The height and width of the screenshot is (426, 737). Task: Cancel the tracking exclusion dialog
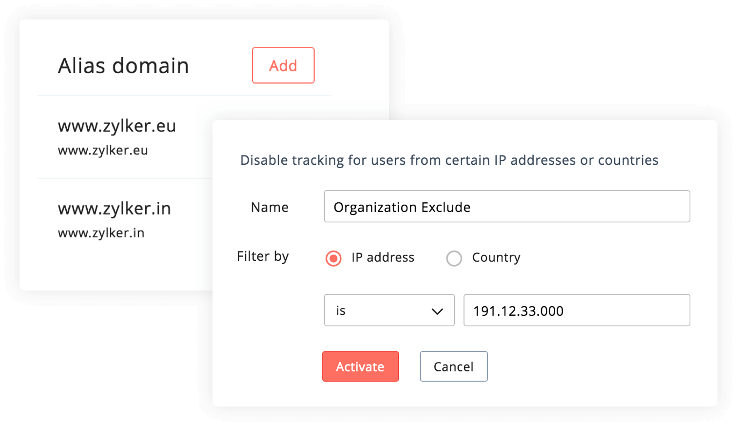[x=453, y=367]
